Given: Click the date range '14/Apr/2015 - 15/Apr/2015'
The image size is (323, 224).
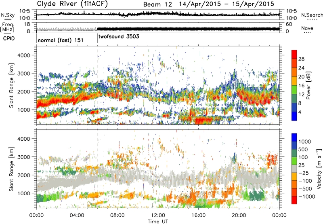Looking at the screenshot, I should 227,4.
